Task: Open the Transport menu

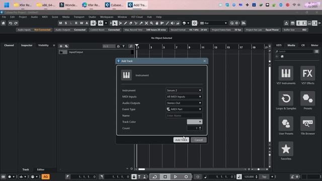Action: click(79, 17)
